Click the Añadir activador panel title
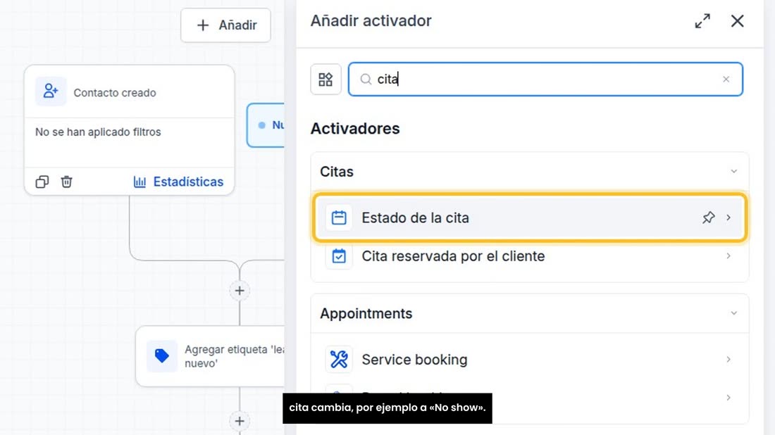Screen dimensions: 775x435 (371, 20)
